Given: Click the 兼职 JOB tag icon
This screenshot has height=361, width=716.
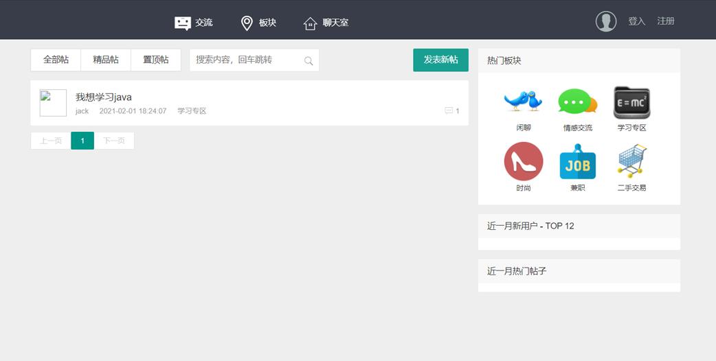Looking at the screenshot, I should 577,162.
